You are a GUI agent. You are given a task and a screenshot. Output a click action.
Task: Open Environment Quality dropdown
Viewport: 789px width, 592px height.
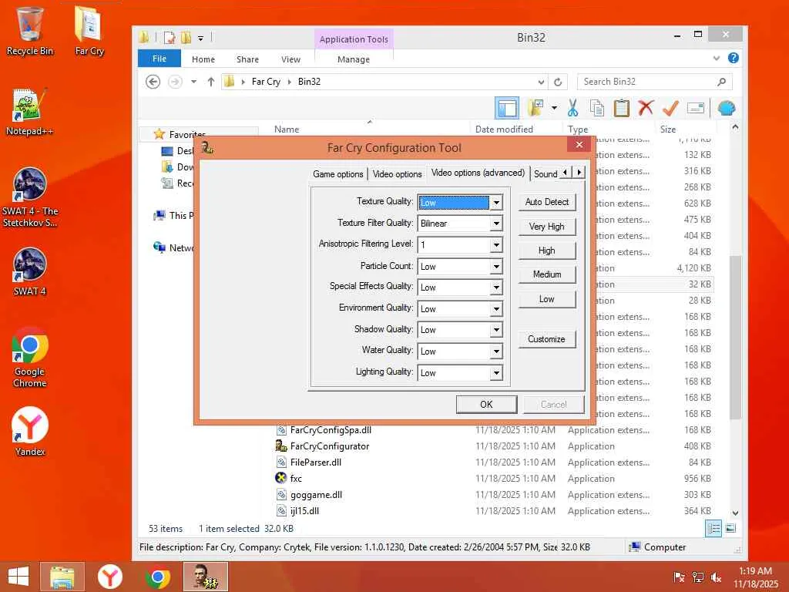(x=496, y=308)
